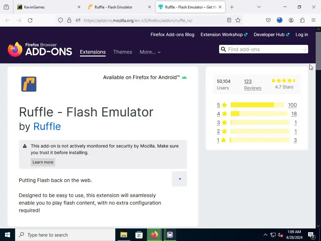Open the network tray icon

tap(273, 235)
